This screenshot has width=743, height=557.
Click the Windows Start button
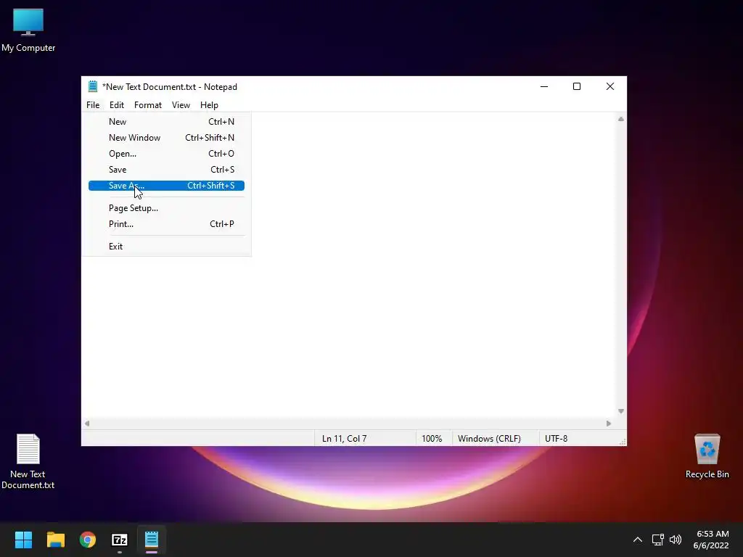coord(23,540)
